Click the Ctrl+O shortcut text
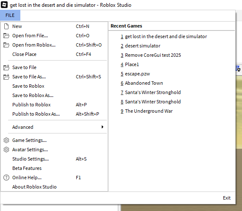The image size is (242, 211). (x=83, y=36)
